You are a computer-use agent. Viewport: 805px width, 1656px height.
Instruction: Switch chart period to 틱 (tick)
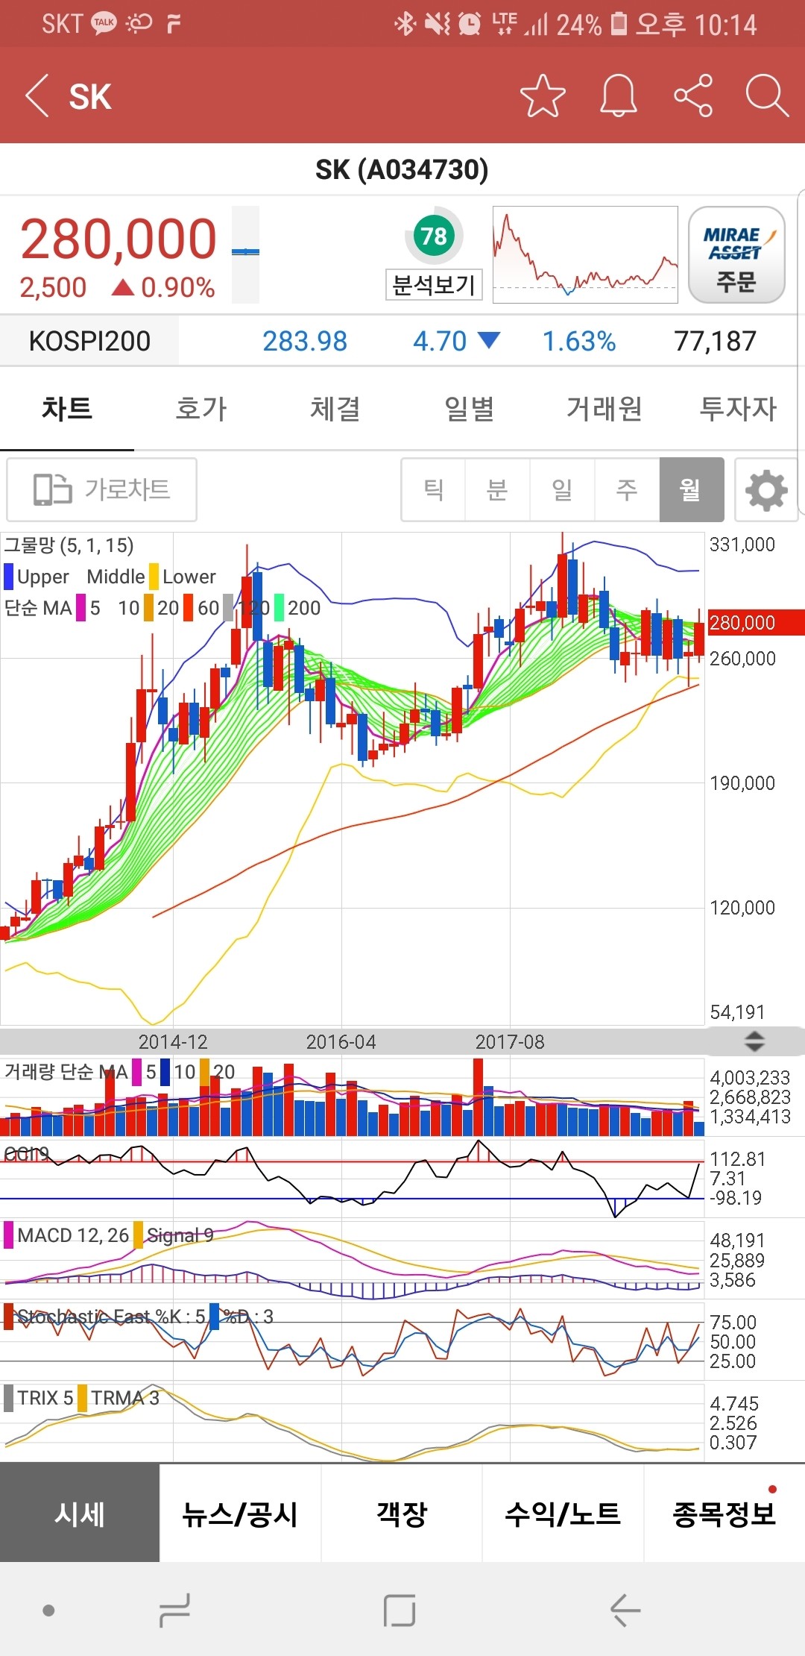(433, 490)
